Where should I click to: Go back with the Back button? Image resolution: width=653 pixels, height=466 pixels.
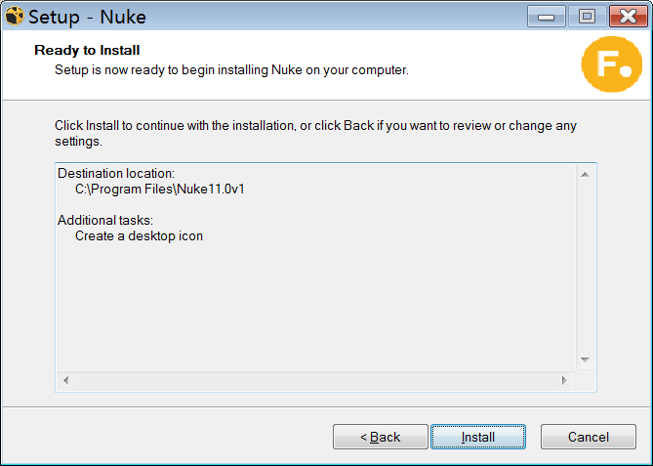(x=381, y=437)
